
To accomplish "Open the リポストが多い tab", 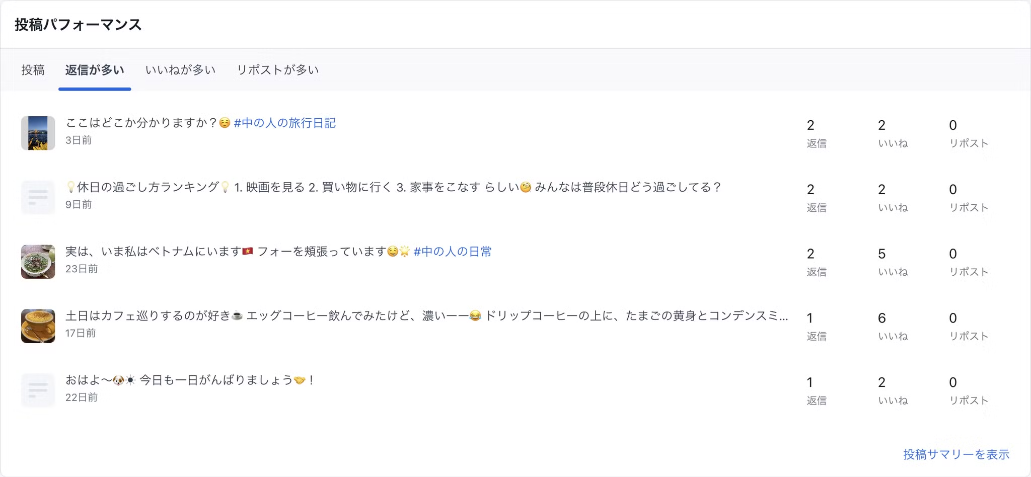I will click(x=278, y=70).
